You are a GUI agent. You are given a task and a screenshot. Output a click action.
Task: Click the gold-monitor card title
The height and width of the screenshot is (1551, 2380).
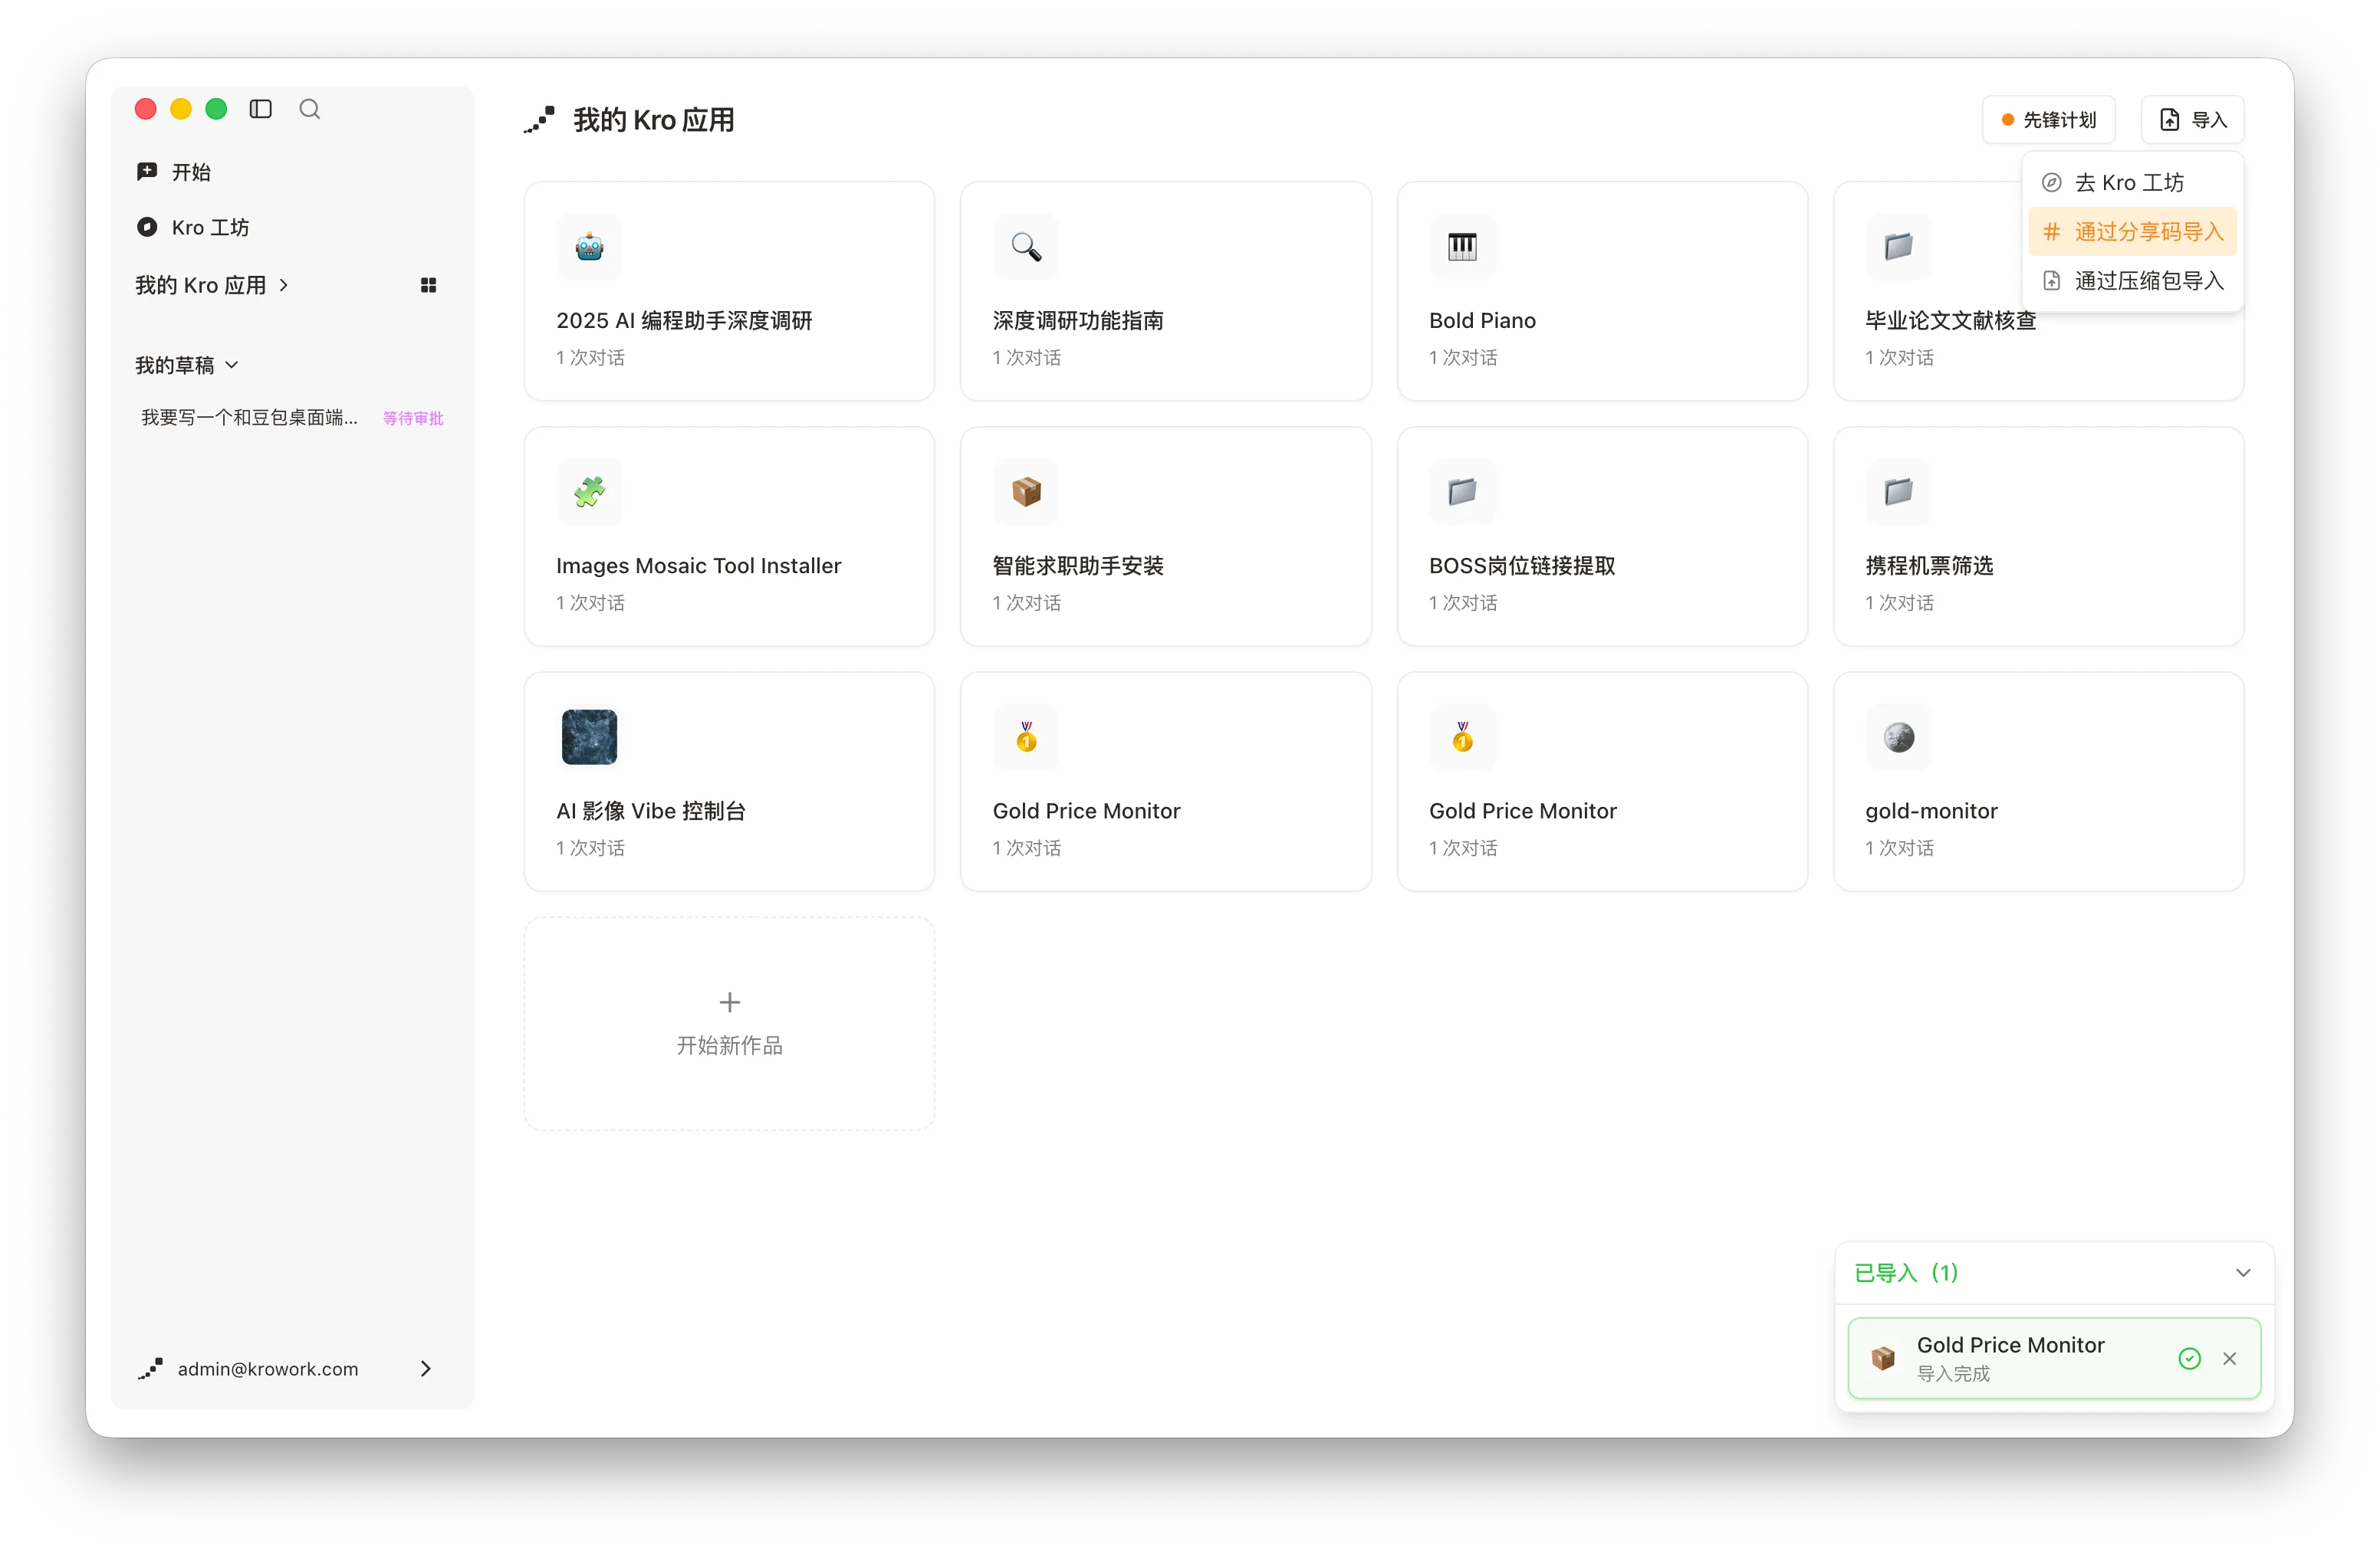tap(1931, 811)
